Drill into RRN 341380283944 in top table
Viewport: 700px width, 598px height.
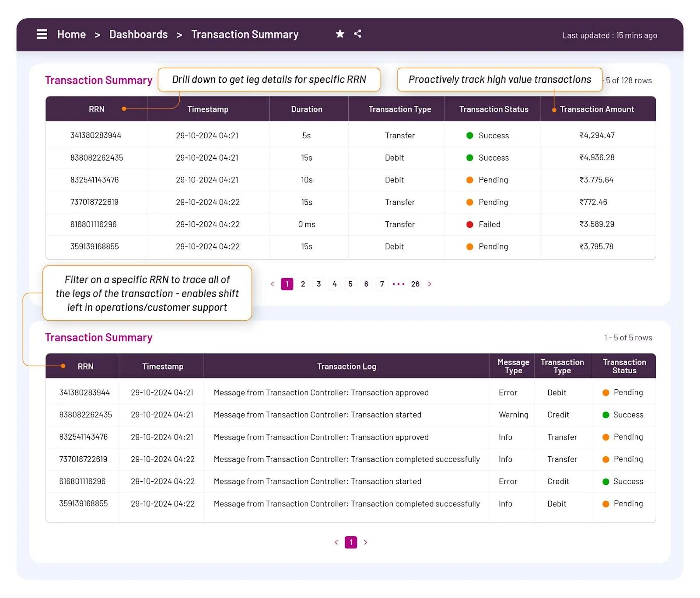tap(96, 136)
